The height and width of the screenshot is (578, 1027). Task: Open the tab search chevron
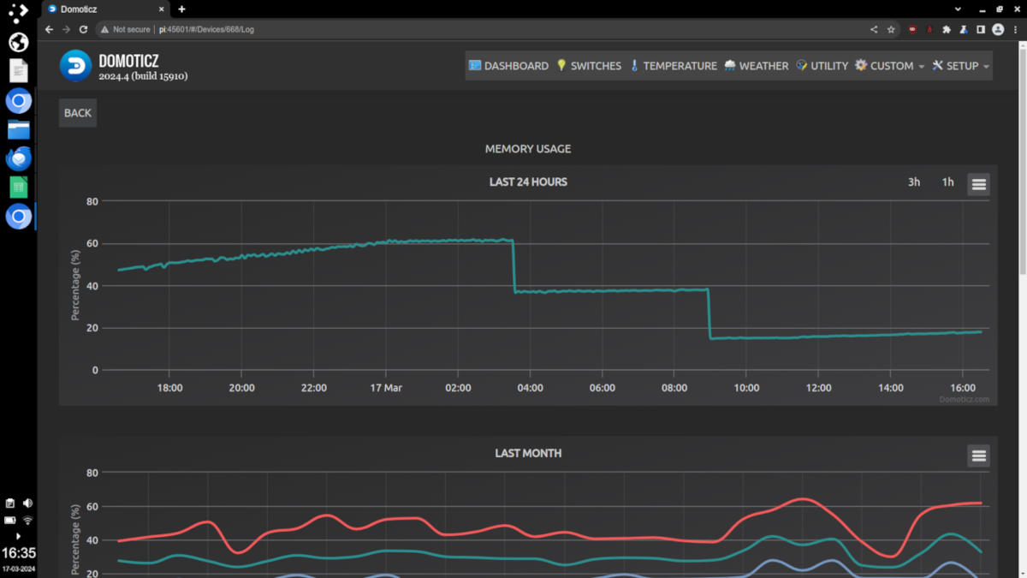pos(958,9)
